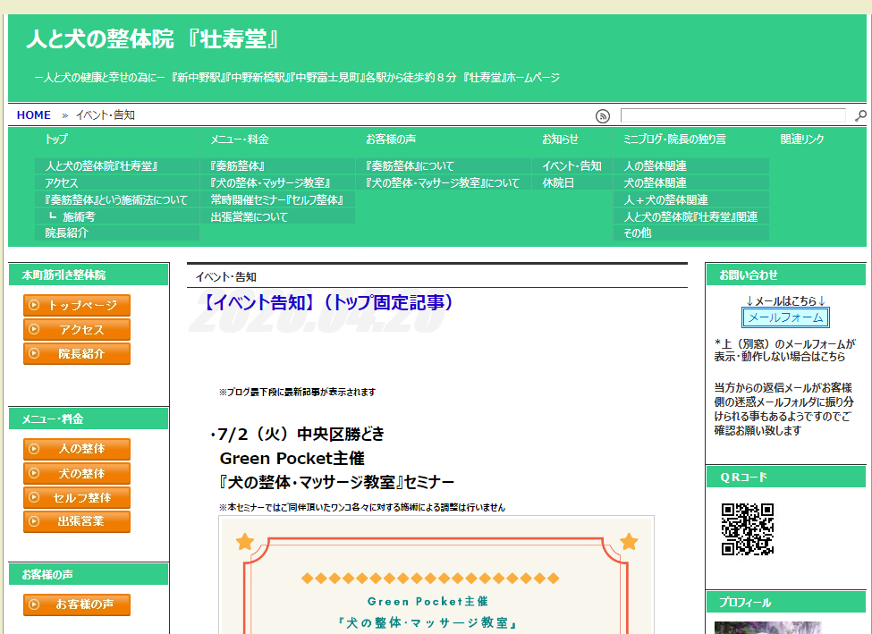Open the メニュー・料金 menu heading

tap(239, 139)
